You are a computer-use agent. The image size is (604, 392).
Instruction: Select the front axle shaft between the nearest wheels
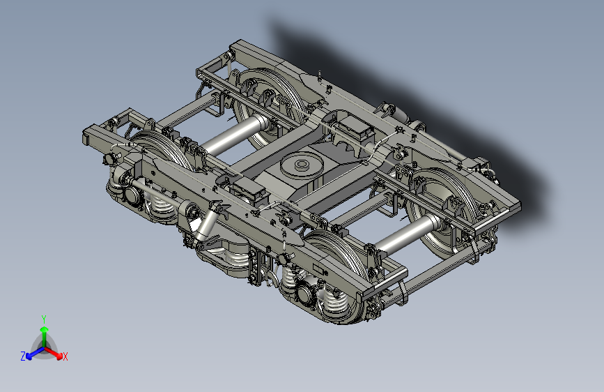coord(408,234)
